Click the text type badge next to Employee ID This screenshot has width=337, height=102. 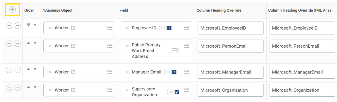tap(169, 28)
